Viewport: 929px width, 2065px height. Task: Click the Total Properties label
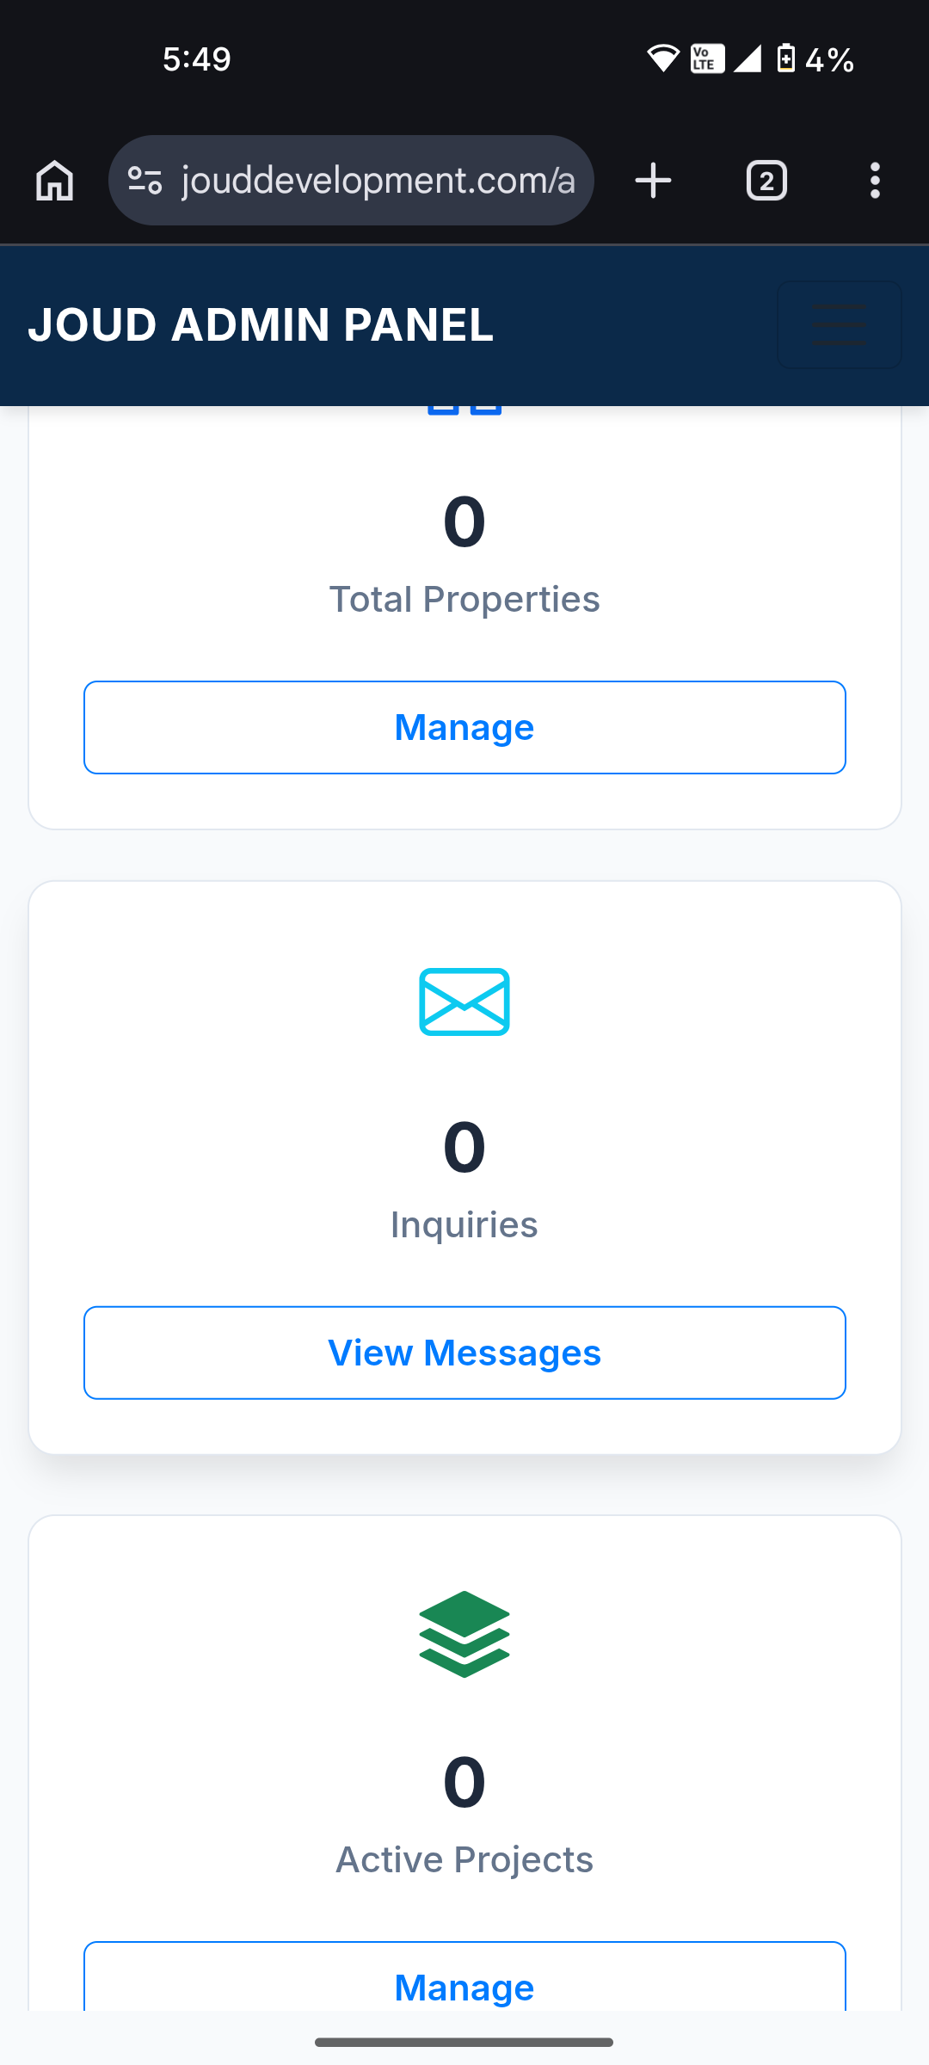pos(464,599)
